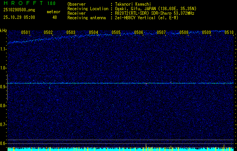237x151 pixels.
Task: Click the red meteor echo near 0506
Action: click(x=146, y=83)
